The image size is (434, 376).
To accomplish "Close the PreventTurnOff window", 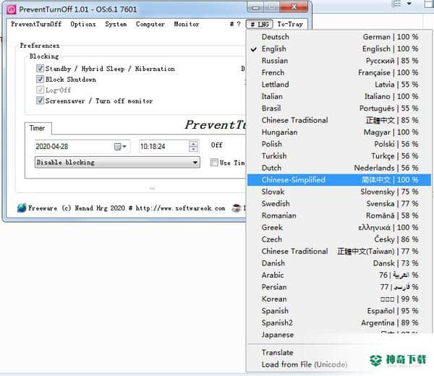I will tap(294, 7).
